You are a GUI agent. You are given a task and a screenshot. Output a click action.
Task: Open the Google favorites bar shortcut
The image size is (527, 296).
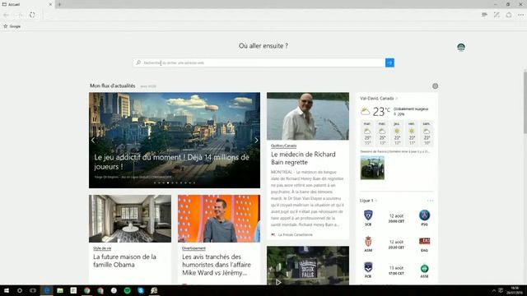pos(12,26)
